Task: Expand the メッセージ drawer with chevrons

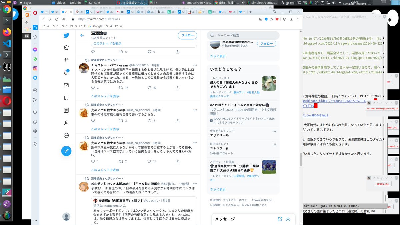Action: click(288, 219)
